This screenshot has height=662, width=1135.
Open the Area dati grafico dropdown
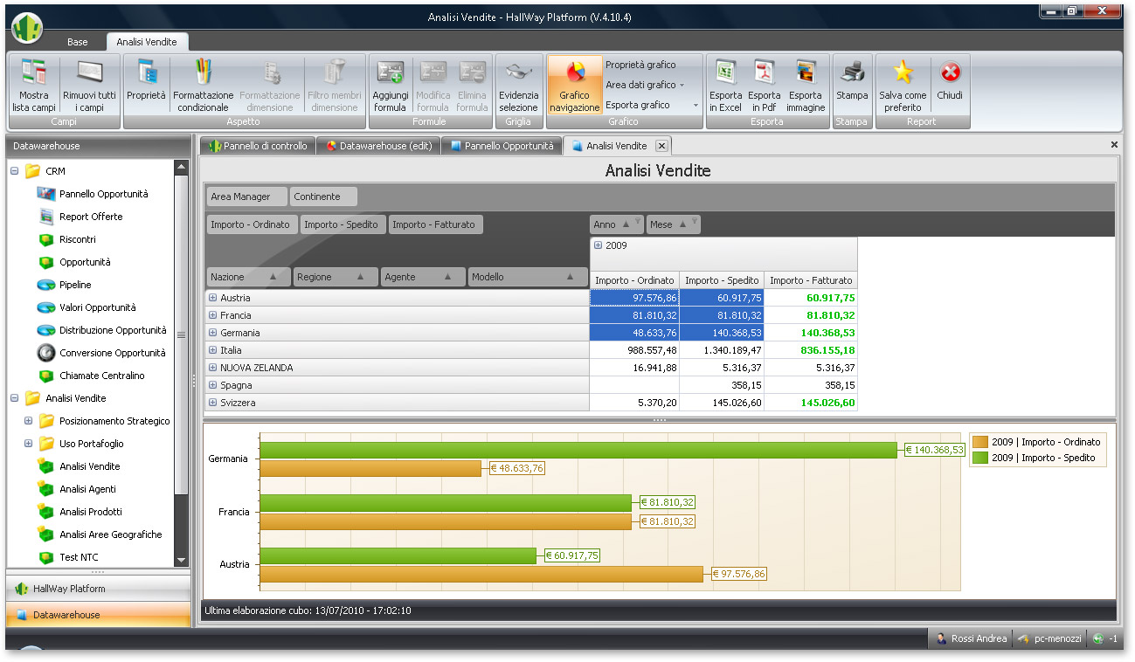pos(645,85)
